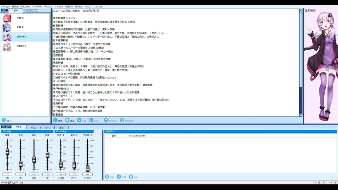Click the 再生 (pause/play) icon
Screen dimensions: 338x190
(55, 120)
